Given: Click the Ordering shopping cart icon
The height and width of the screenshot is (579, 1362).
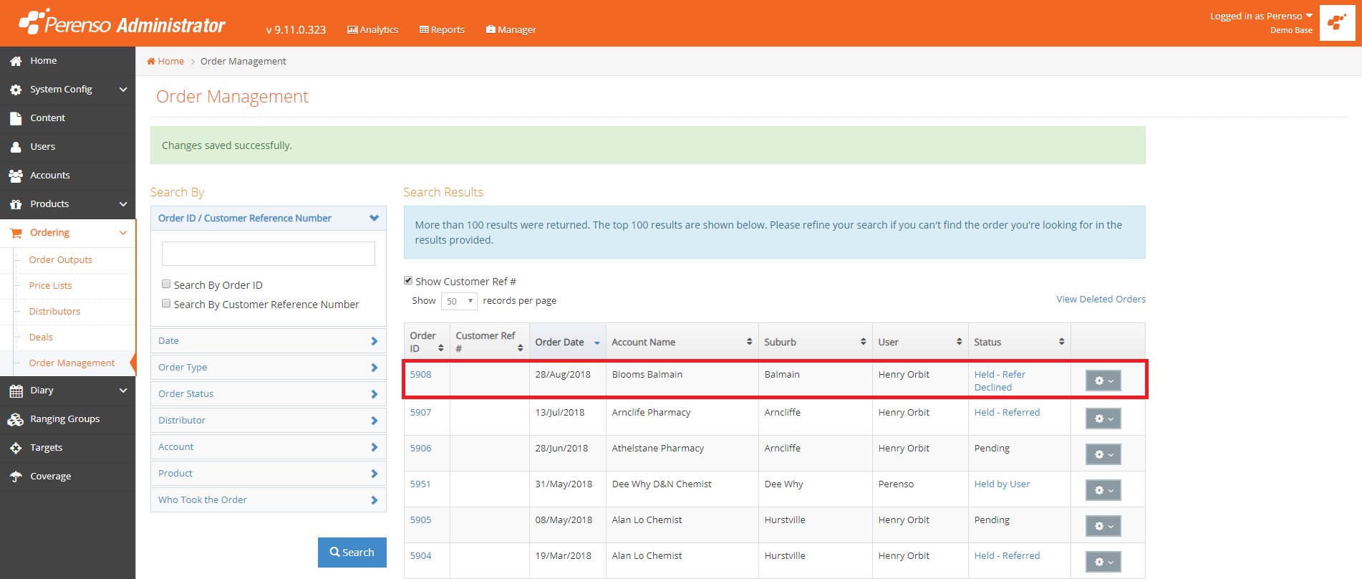Looking at the screenshot, I should [16, 233].
